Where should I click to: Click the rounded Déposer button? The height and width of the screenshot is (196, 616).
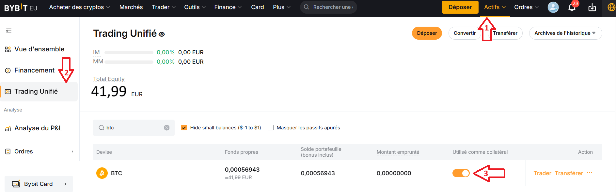[427, 33]
